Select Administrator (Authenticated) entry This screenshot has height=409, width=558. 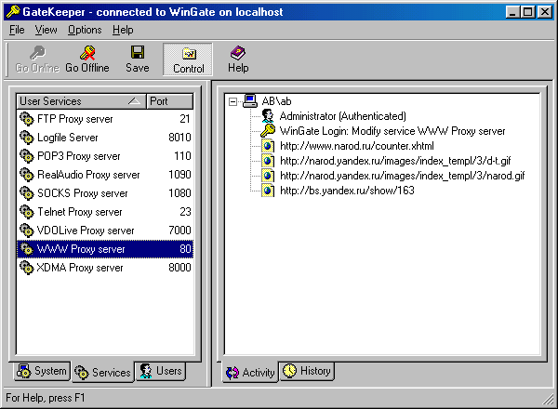coord(342,116)
